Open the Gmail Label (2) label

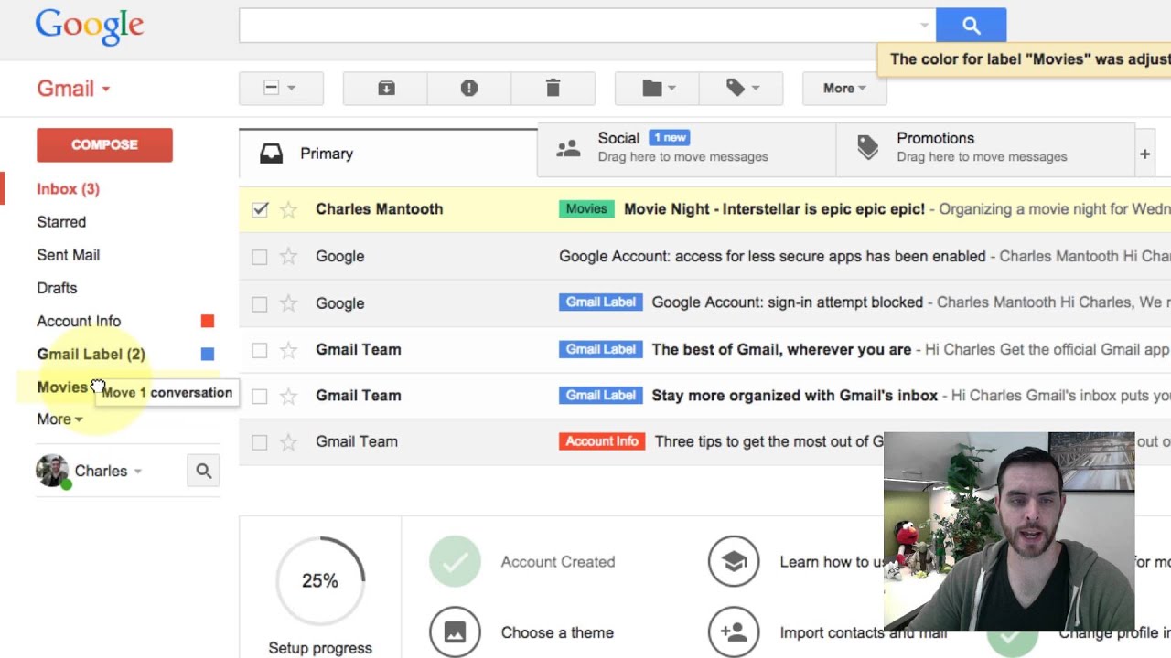click(91, 354)
